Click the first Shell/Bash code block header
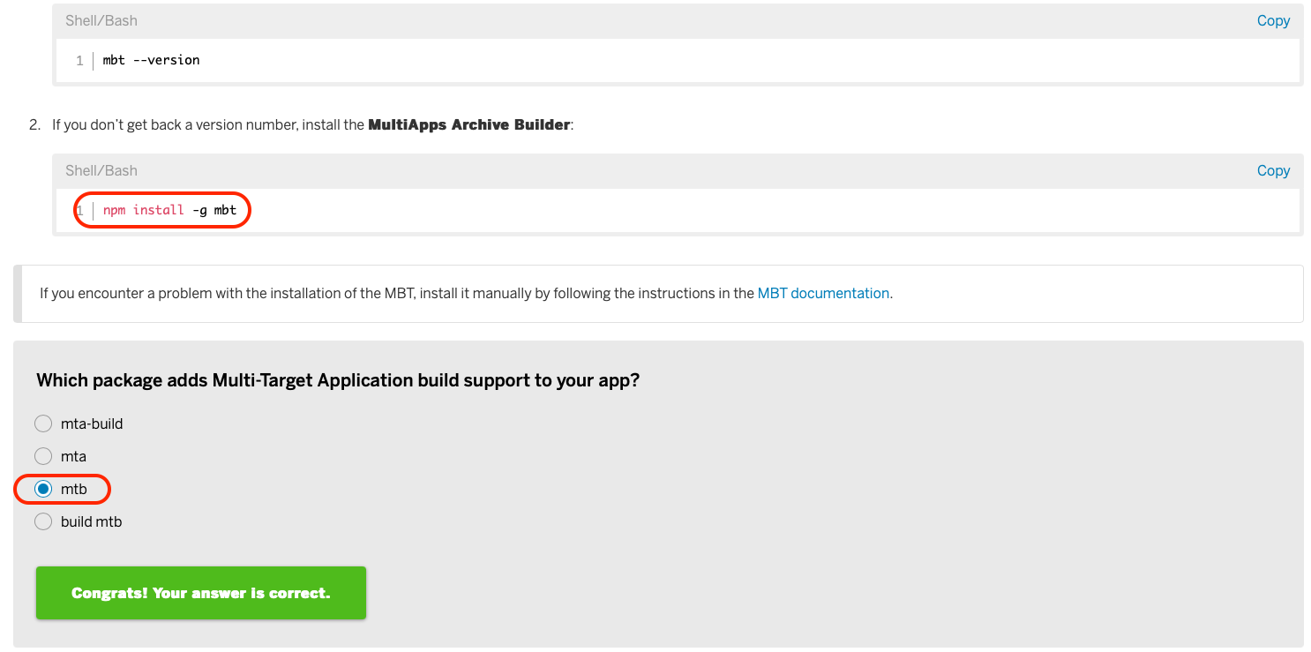Viewport: 1311px width, 652px height. click(x=101, y=20)
